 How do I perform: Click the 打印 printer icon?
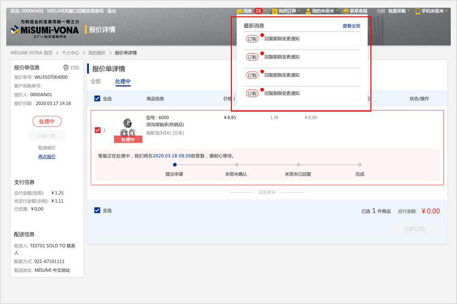point(66,68)
